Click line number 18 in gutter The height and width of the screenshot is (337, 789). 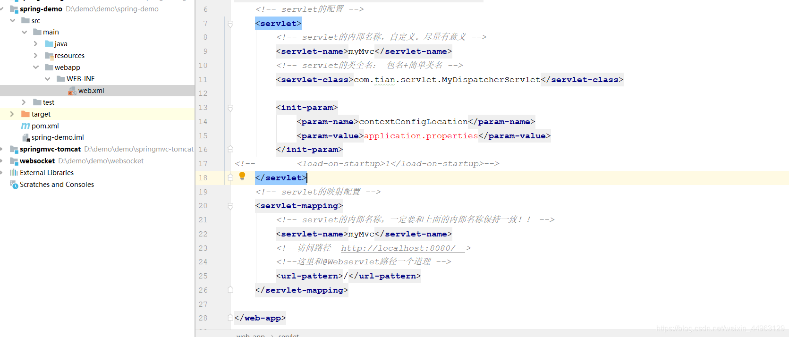203,177
